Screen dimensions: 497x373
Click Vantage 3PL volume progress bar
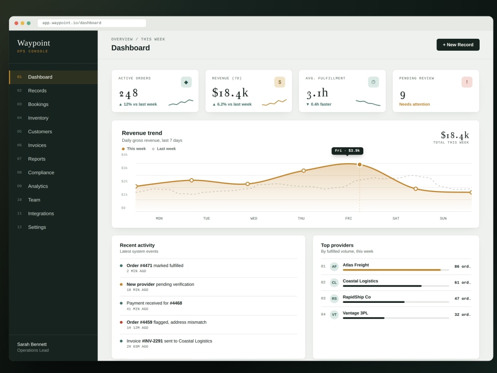tap(396, 318)
